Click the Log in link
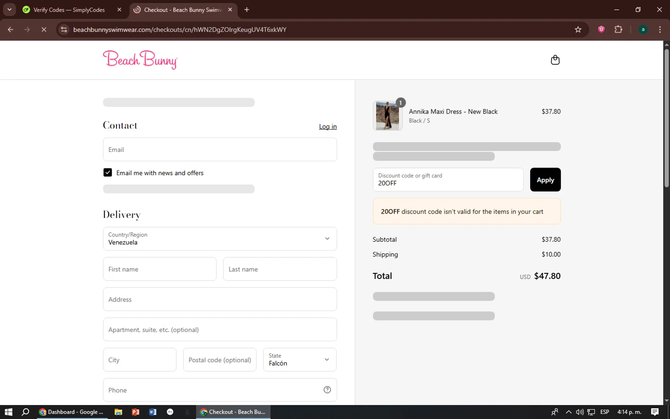The width and height of the screenshot is (670, 419). 328,126
